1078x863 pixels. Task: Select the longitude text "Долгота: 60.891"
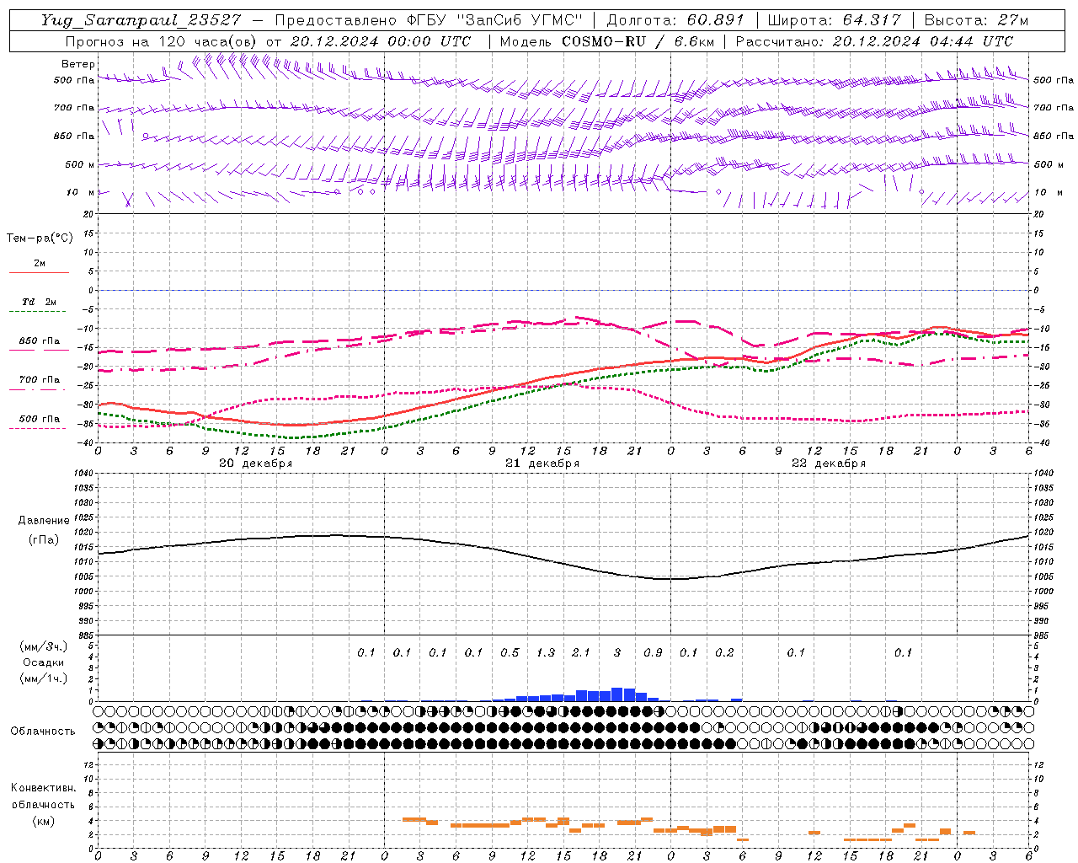(675, 20)
